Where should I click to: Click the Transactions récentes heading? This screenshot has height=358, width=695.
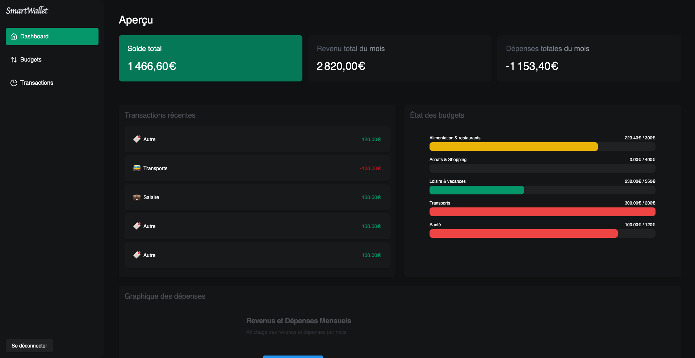(x=160, y=115)
